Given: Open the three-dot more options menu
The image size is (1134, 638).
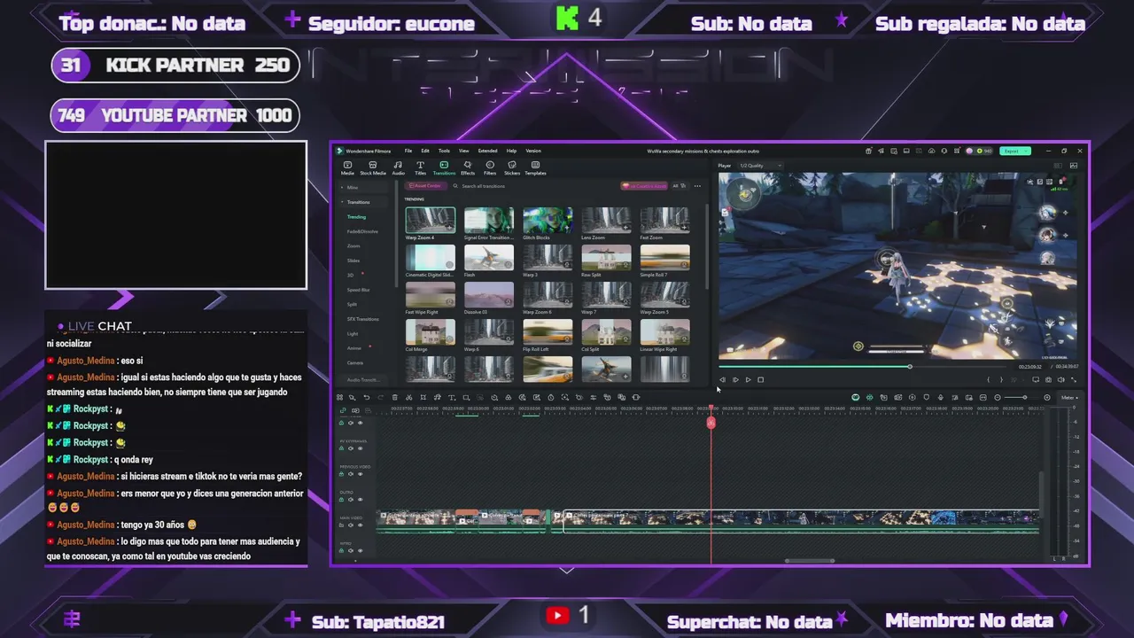Looking at the screenshot, I should tap(697, 186).
